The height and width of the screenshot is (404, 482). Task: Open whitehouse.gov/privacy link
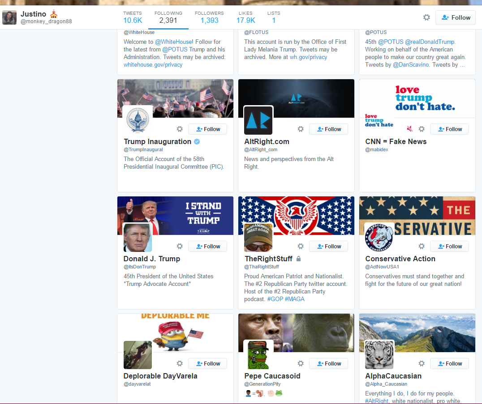(153, 65)
